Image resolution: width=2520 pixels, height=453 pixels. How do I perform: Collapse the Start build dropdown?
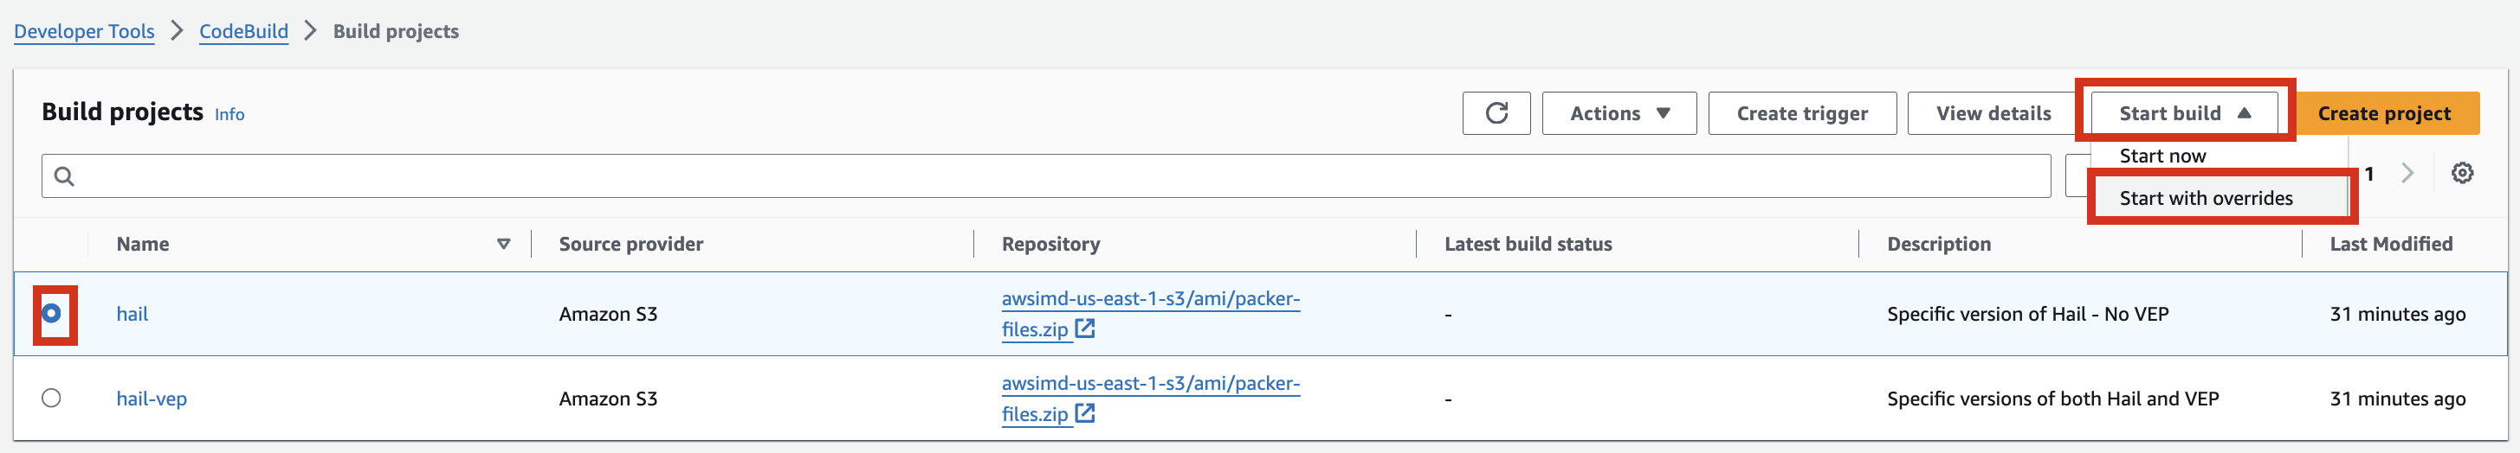pos(2185,113)
